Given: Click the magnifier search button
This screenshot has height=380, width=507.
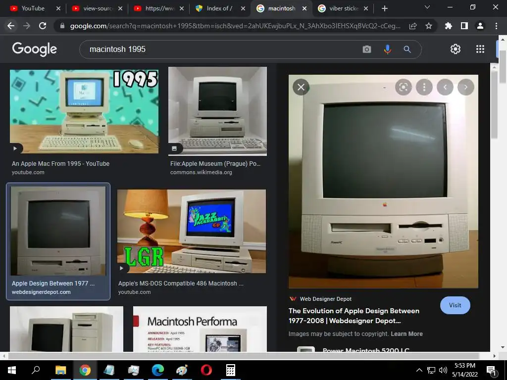Looking at the screenshot, I should tap(407, 49).
